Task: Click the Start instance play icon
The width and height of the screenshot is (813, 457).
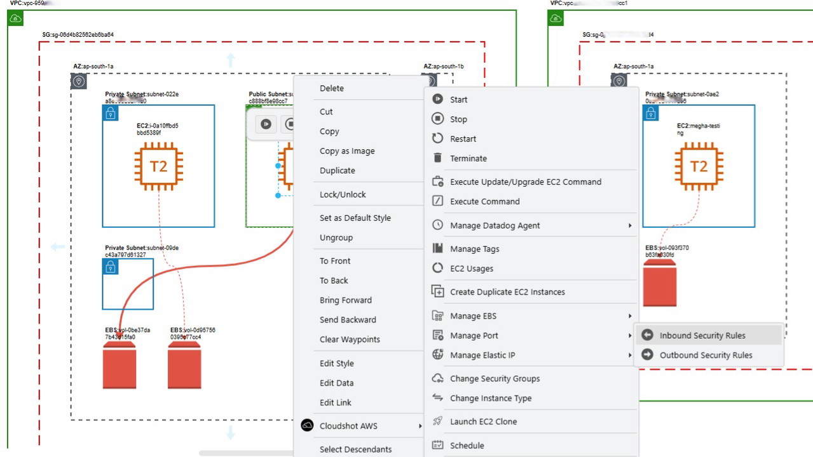Action: (x=437, y=99)
